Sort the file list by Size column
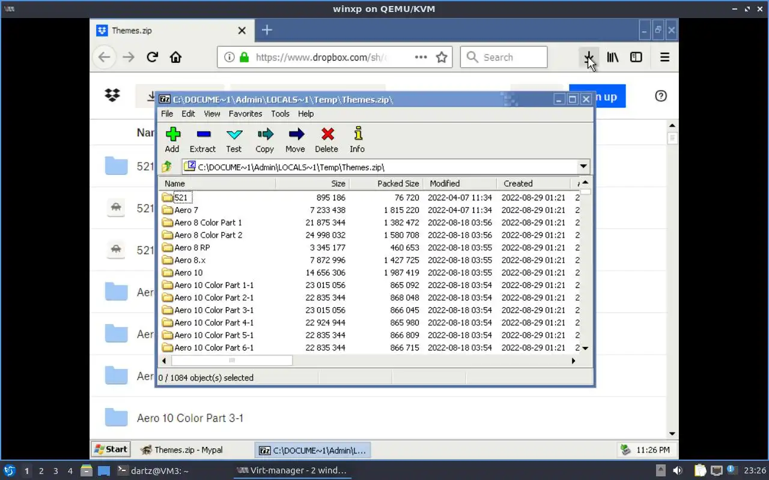769x480 pixels. click(x=312, y=184)
